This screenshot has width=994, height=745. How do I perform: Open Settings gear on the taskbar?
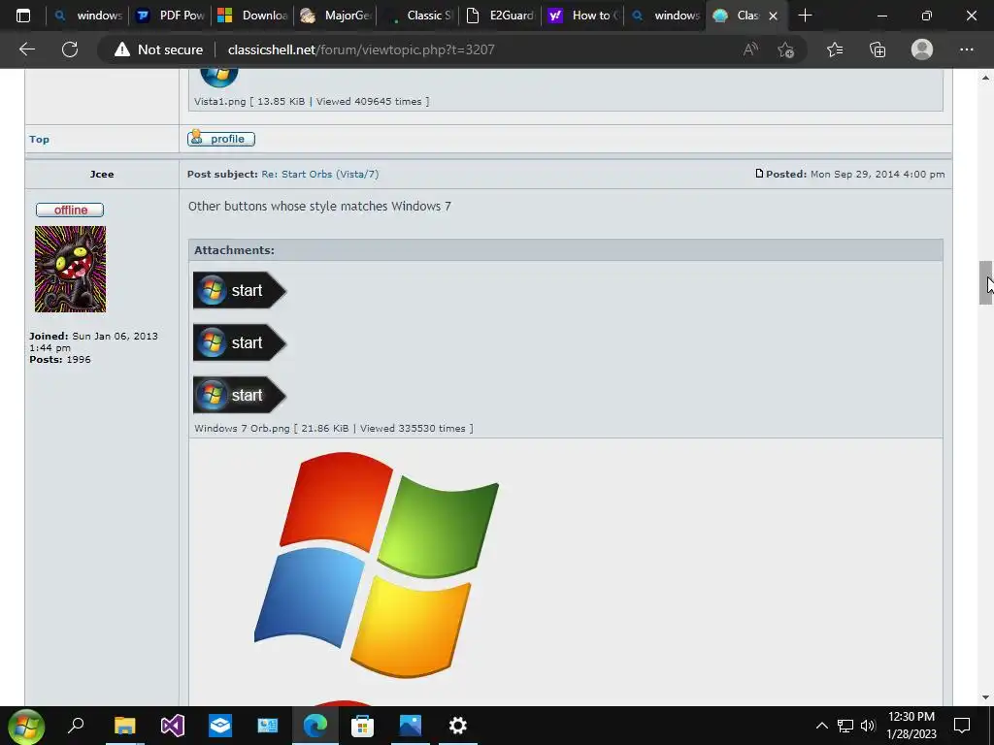[x=458, y=726]
